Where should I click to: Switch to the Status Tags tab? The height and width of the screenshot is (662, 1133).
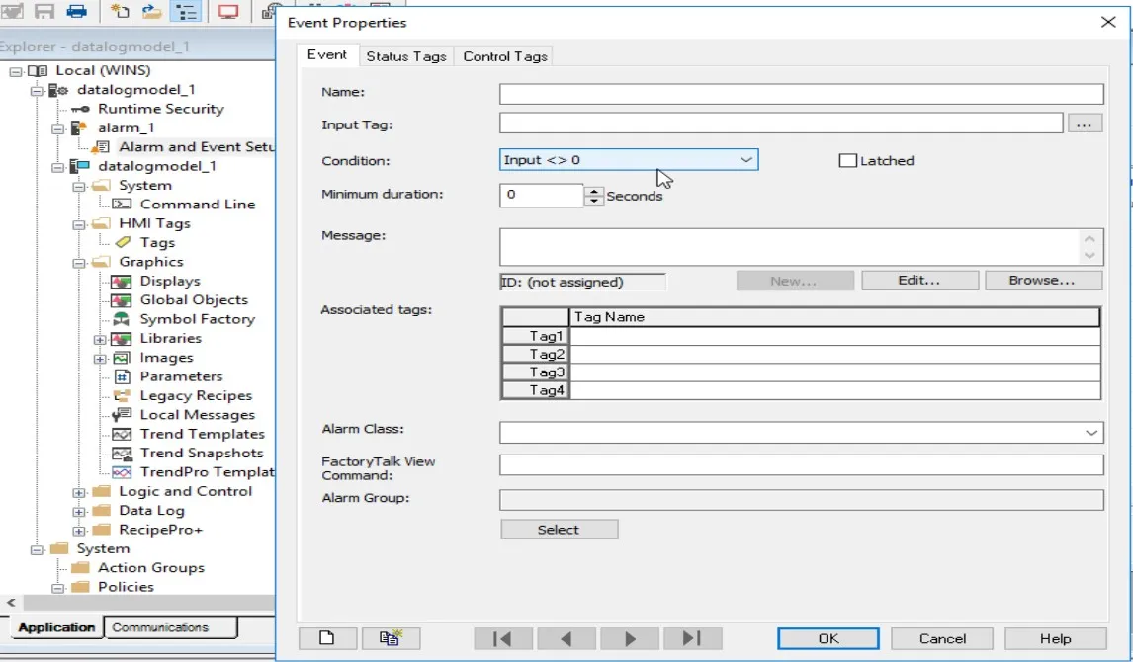click(x=406, y=56)
